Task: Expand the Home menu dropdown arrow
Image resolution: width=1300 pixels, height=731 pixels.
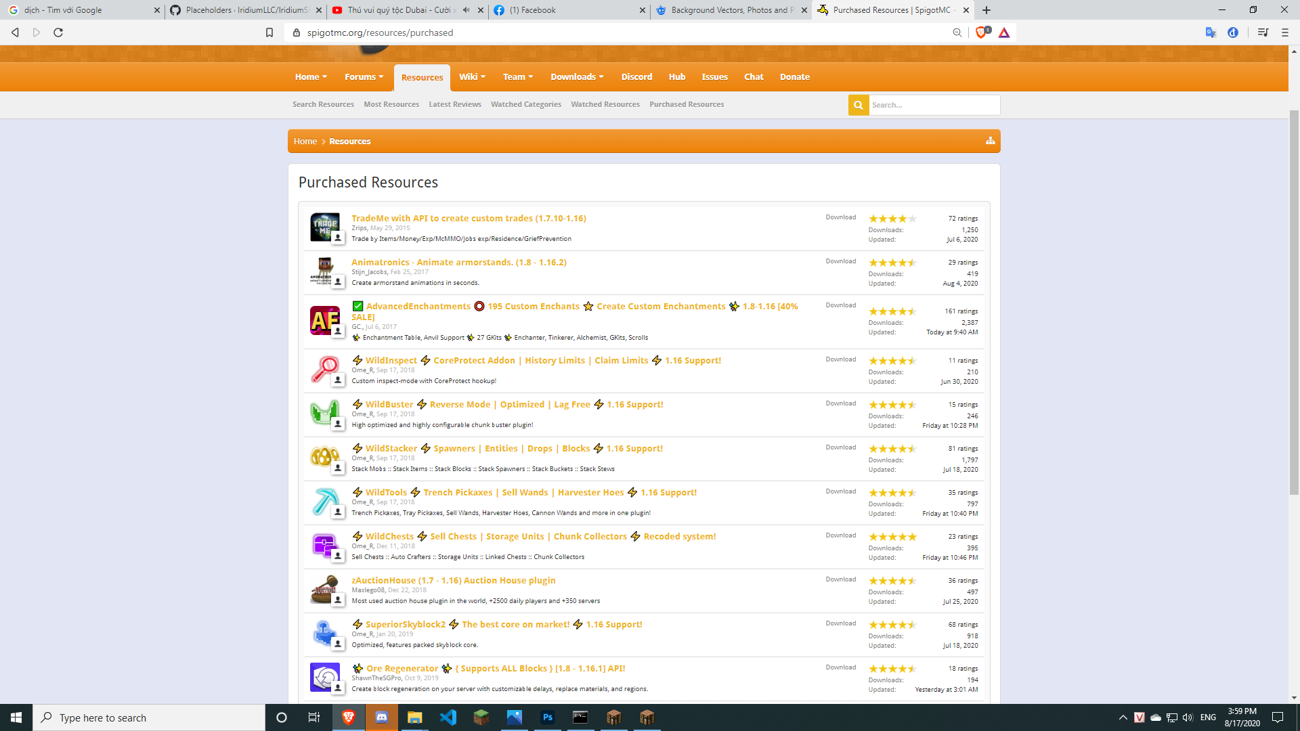Action: click(x=325, y=77)
